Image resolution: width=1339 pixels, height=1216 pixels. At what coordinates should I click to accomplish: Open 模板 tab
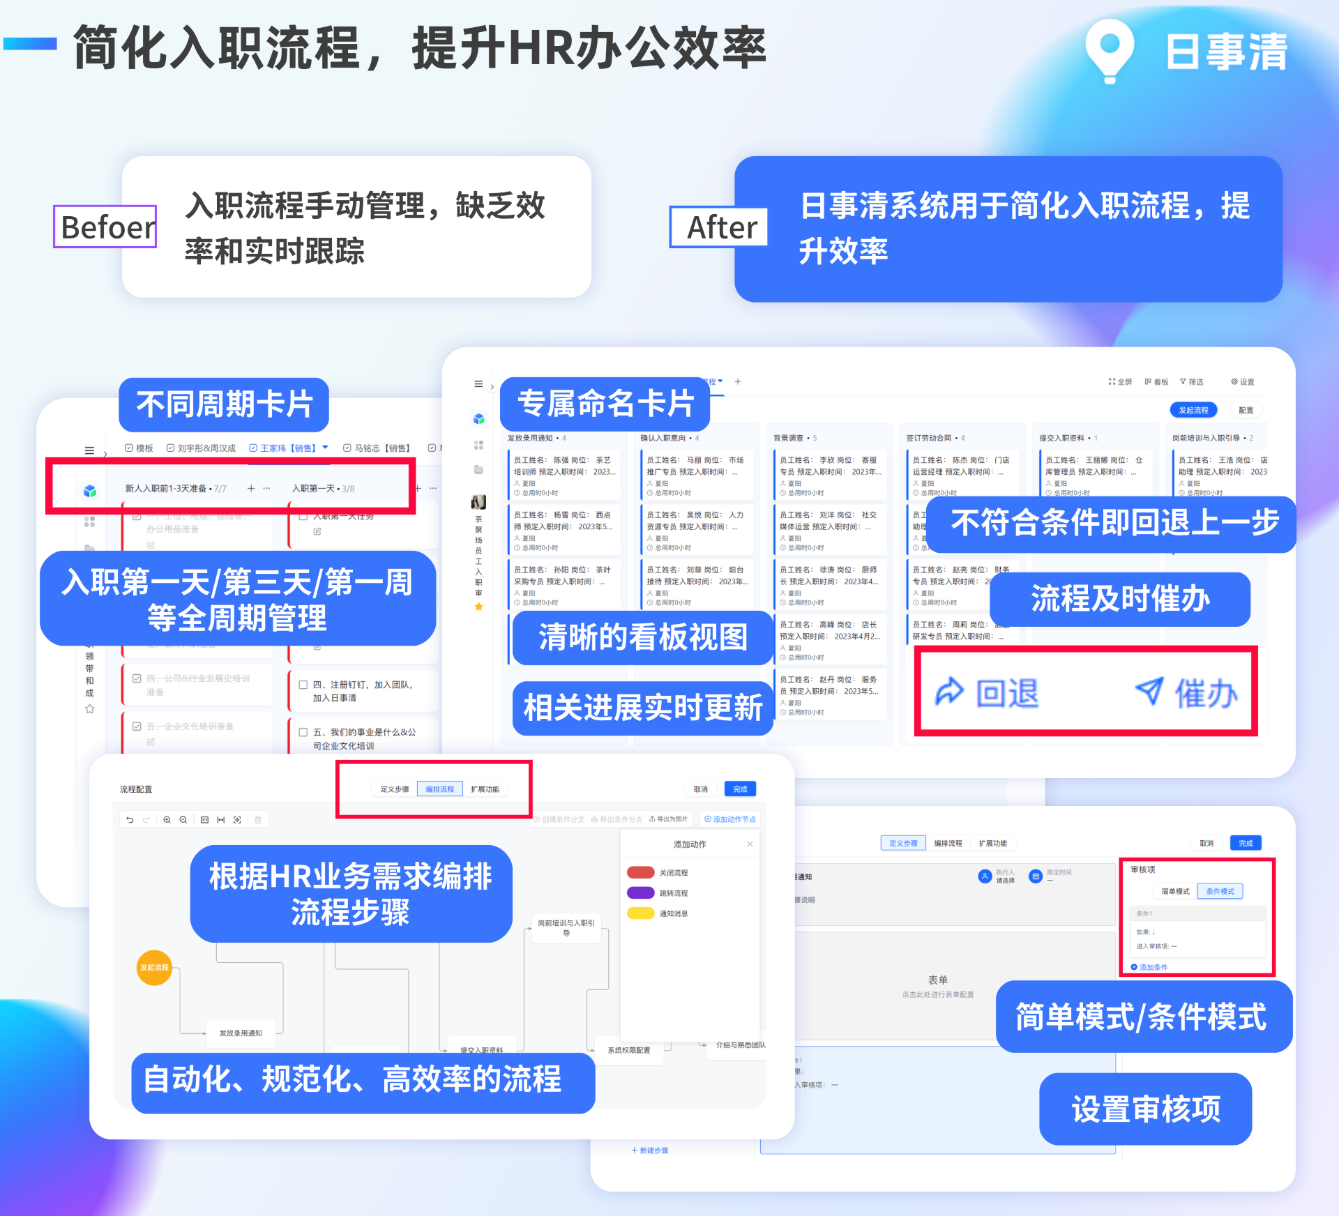[x=139, y=448]
